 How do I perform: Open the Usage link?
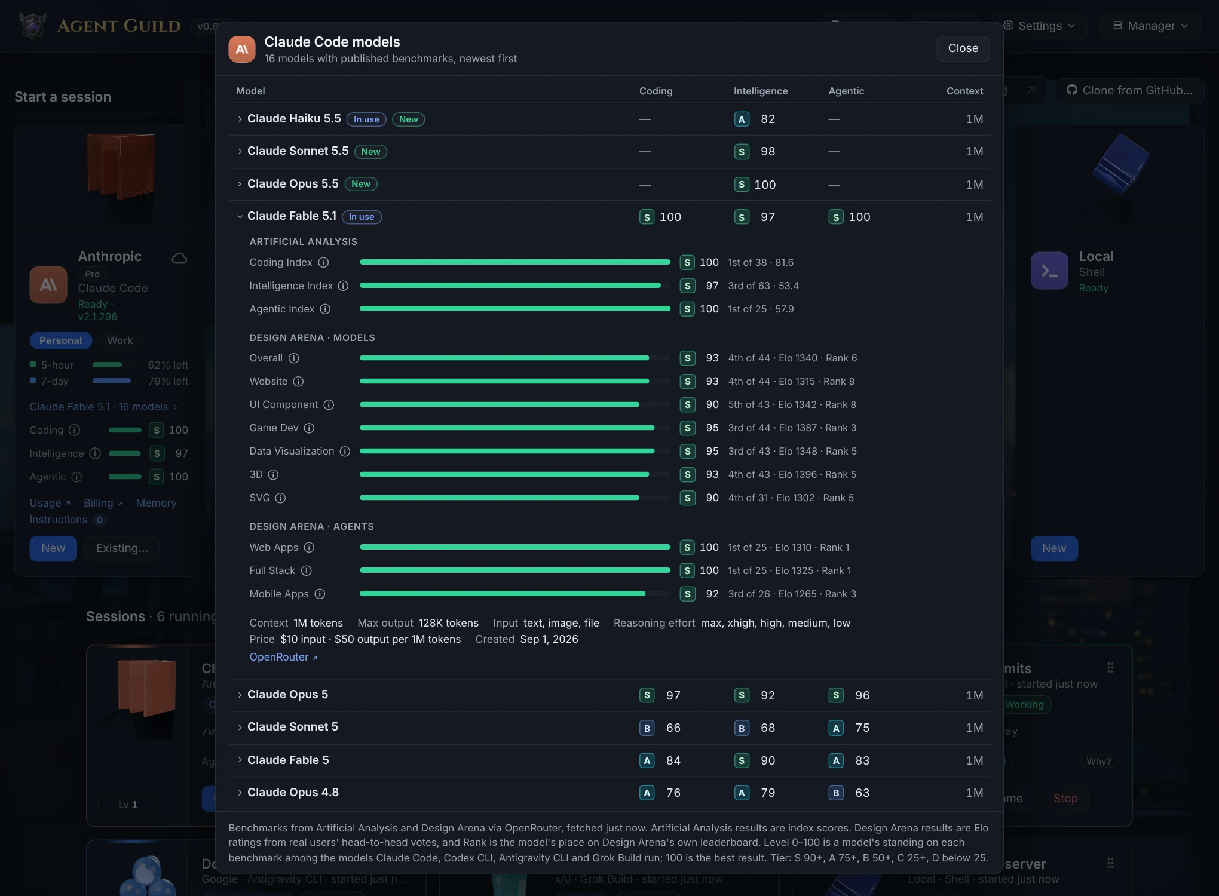(x=50, y=503)
